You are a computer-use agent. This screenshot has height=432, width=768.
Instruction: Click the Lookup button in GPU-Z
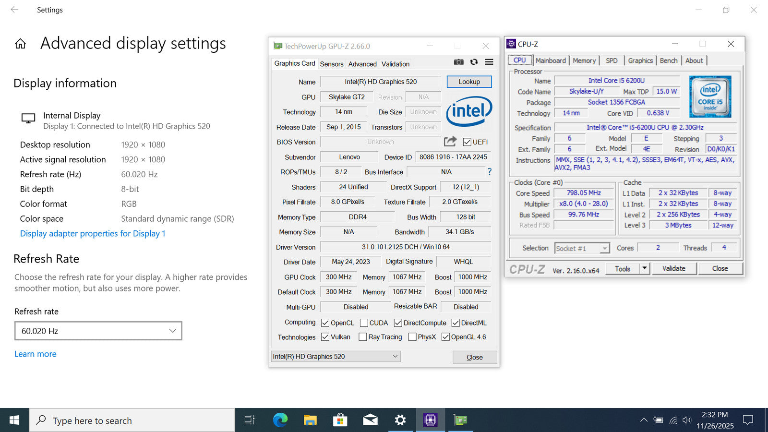pos(469,82)
